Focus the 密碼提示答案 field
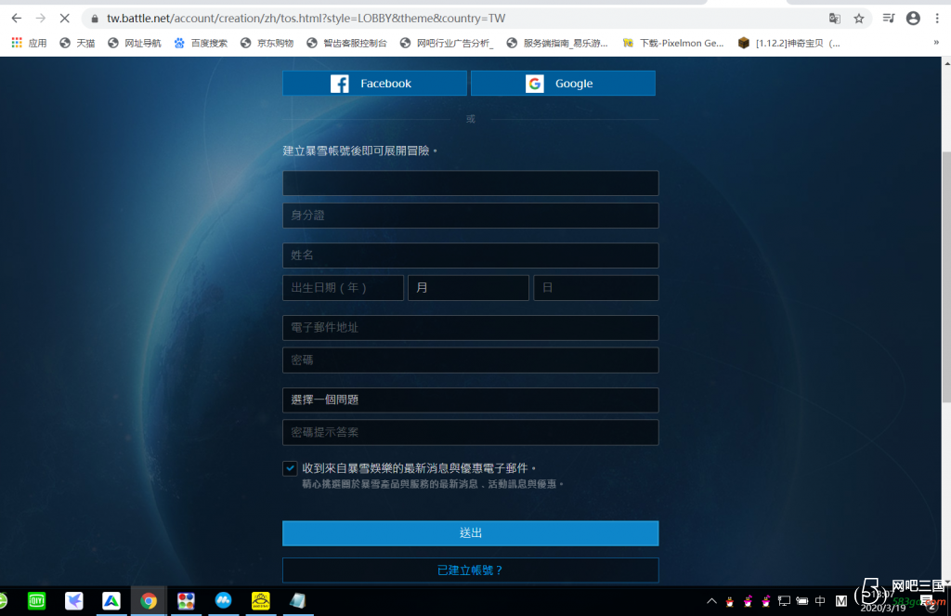 471,432
